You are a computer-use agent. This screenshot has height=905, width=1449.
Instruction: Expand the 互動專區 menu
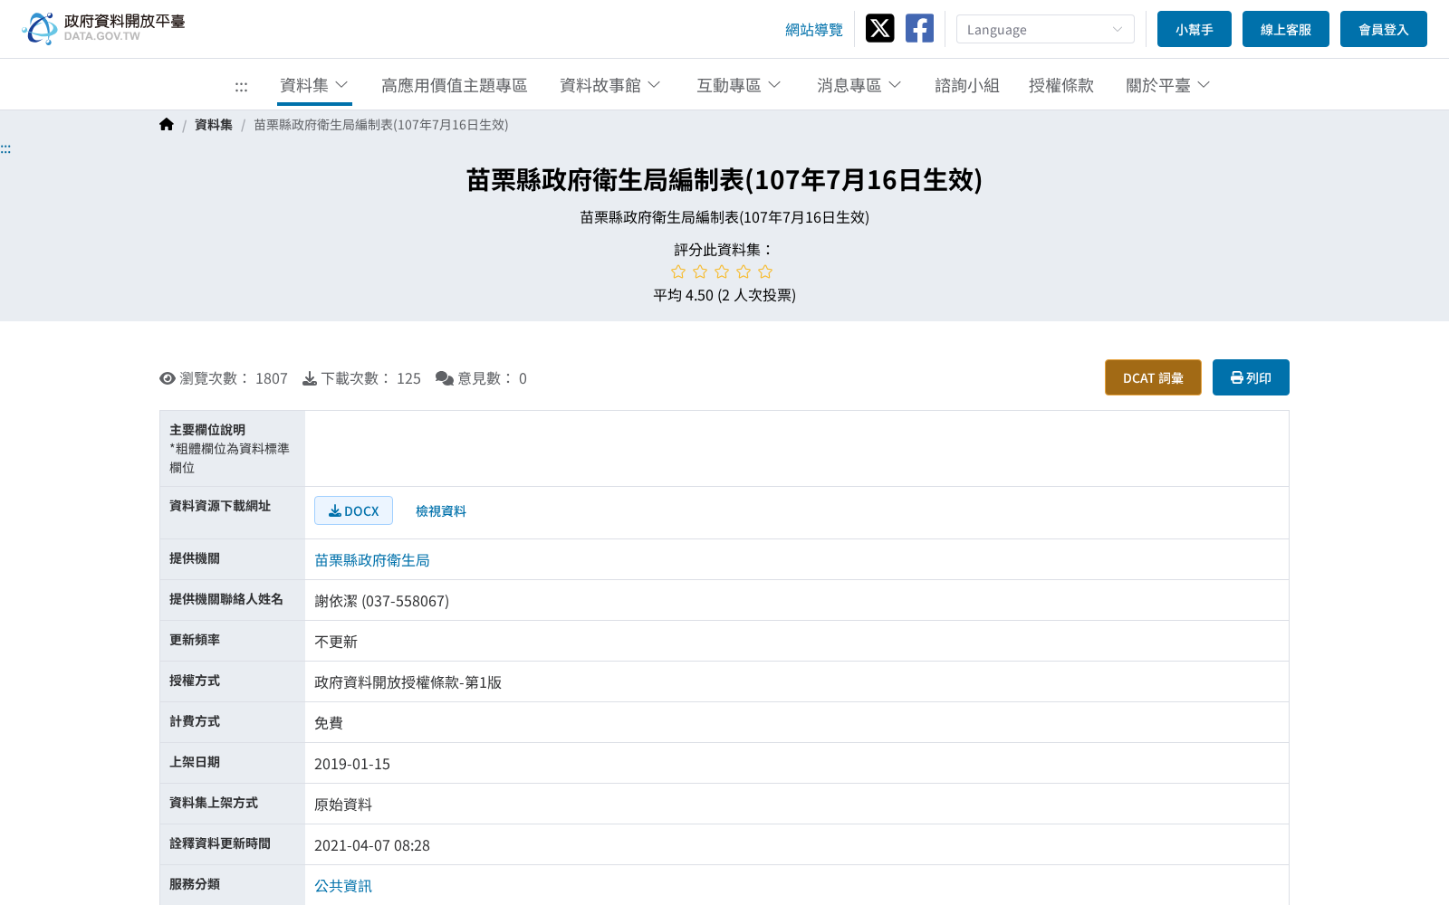pyautogui.click(x=739, y=85)
